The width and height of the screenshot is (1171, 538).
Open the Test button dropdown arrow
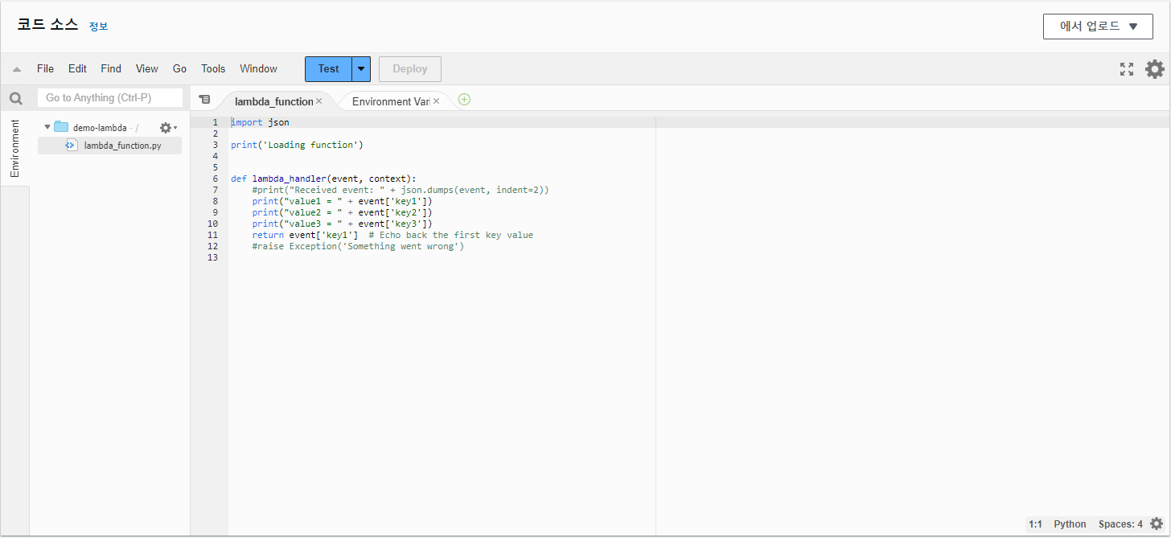click(x=361, y=69)
